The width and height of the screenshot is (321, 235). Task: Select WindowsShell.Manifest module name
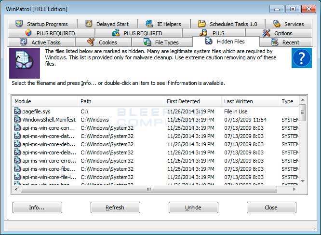(49, 120)
